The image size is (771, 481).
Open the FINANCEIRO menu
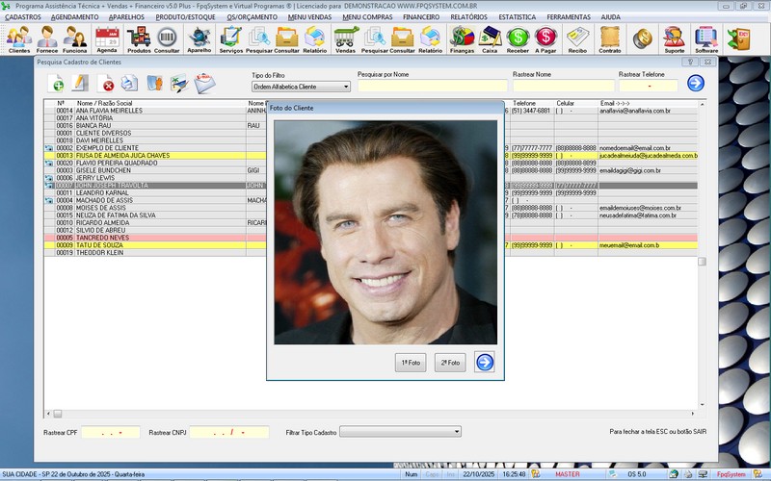coord(421,16)
